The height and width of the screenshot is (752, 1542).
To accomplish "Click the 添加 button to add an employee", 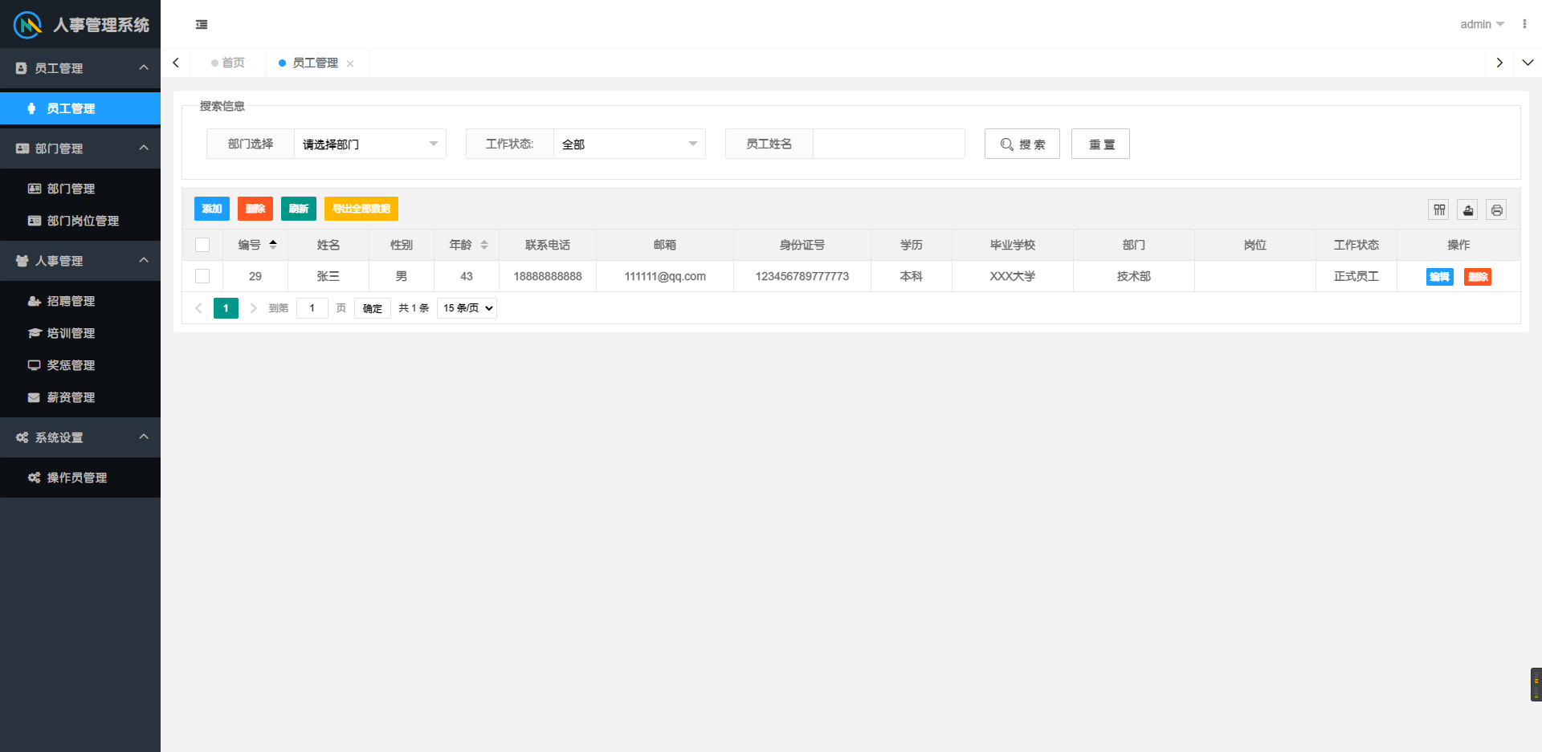I will point(211,209).
